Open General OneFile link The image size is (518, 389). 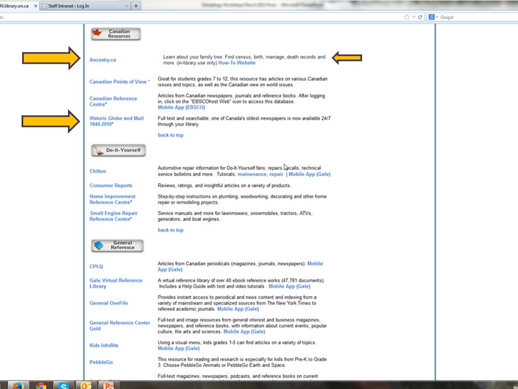(108, 303)
